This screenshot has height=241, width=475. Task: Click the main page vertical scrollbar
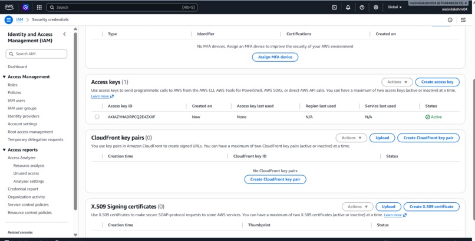coord(473,149)
